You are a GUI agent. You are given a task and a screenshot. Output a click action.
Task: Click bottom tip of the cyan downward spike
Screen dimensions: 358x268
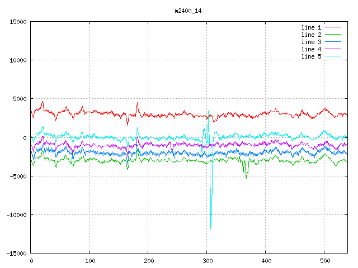tap(210, 229)
